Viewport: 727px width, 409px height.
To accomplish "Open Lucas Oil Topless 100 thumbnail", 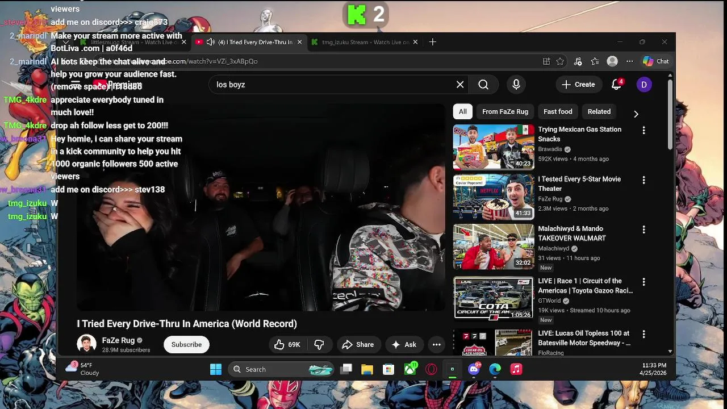I will coord(494,343).
